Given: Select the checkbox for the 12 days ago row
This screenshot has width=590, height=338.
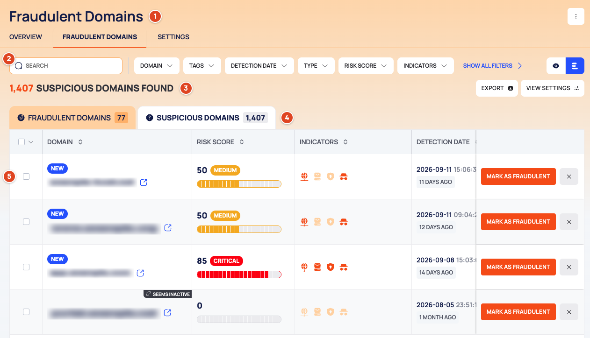Looking at the screenshot, I should pyautogui.click(x=26, y=222).
